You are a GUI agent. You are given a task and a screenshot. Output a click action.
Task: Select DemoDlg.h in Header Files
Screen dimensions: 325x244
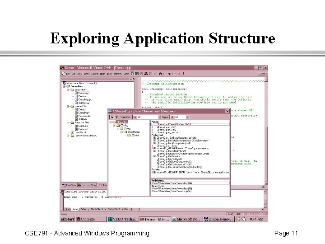[82, 113]
